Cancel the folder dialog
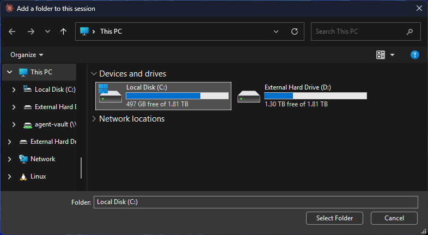 pyautogui.click(x=394, y=218)
